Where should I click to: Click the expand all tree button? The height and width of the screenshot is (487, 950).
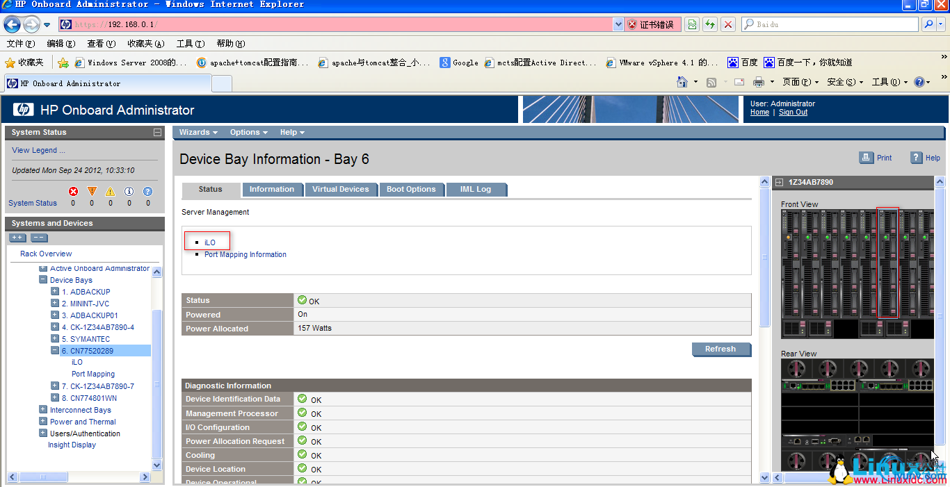coord(17,238)
